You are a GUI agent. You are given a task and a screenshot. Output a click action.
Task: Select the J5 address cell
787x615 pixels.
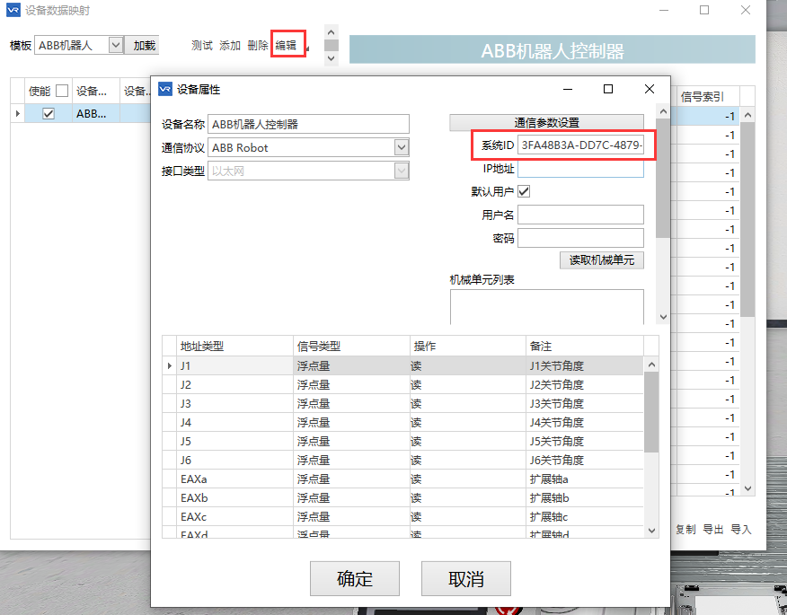click(234, 442)
